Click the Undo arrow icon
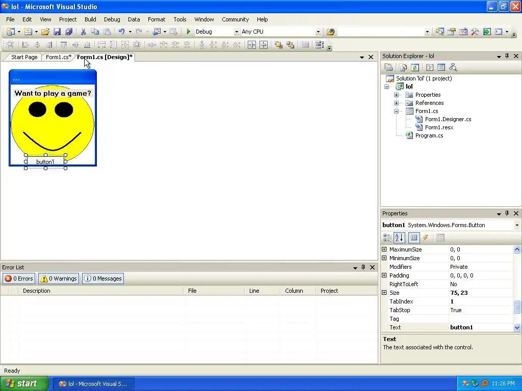 point(121,32)
